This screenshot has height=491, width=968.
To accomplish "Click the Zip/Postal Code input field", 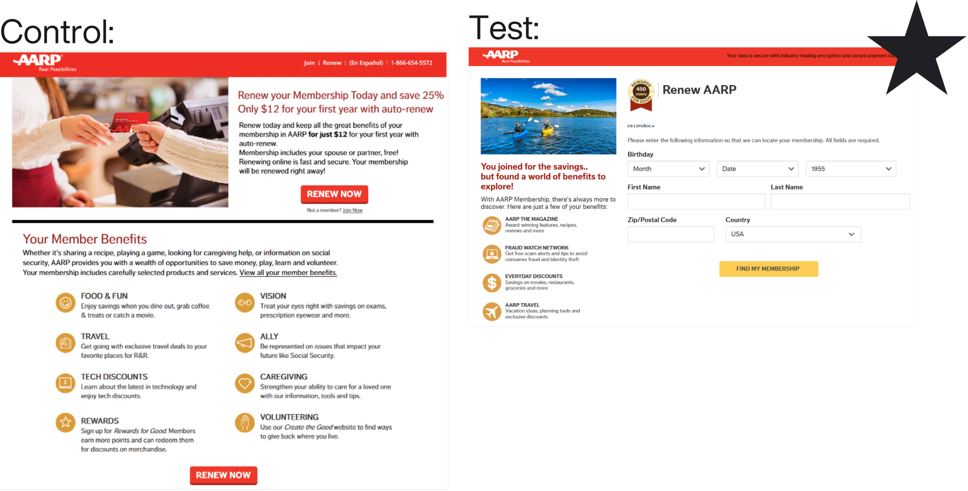I will click(671, 234).
